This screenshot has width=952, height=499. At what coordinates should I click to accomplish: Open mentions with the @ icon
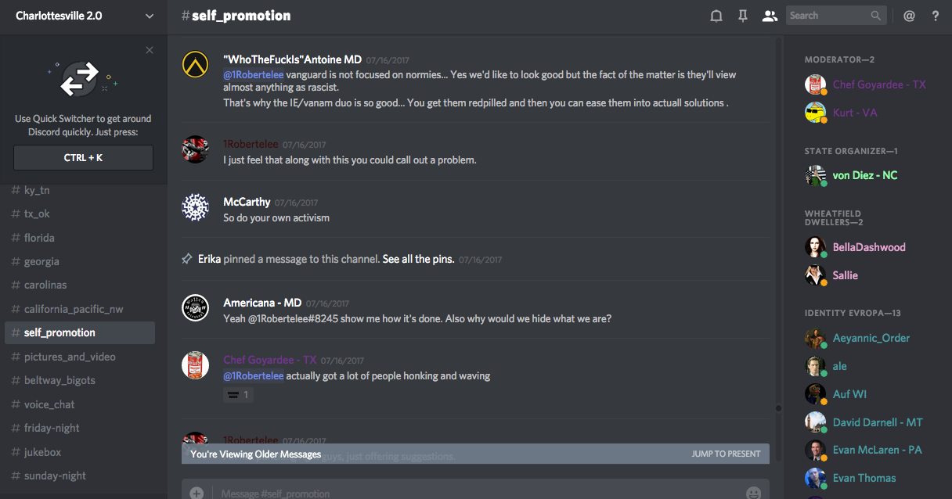pyautogui.click(x=909, y=16)
